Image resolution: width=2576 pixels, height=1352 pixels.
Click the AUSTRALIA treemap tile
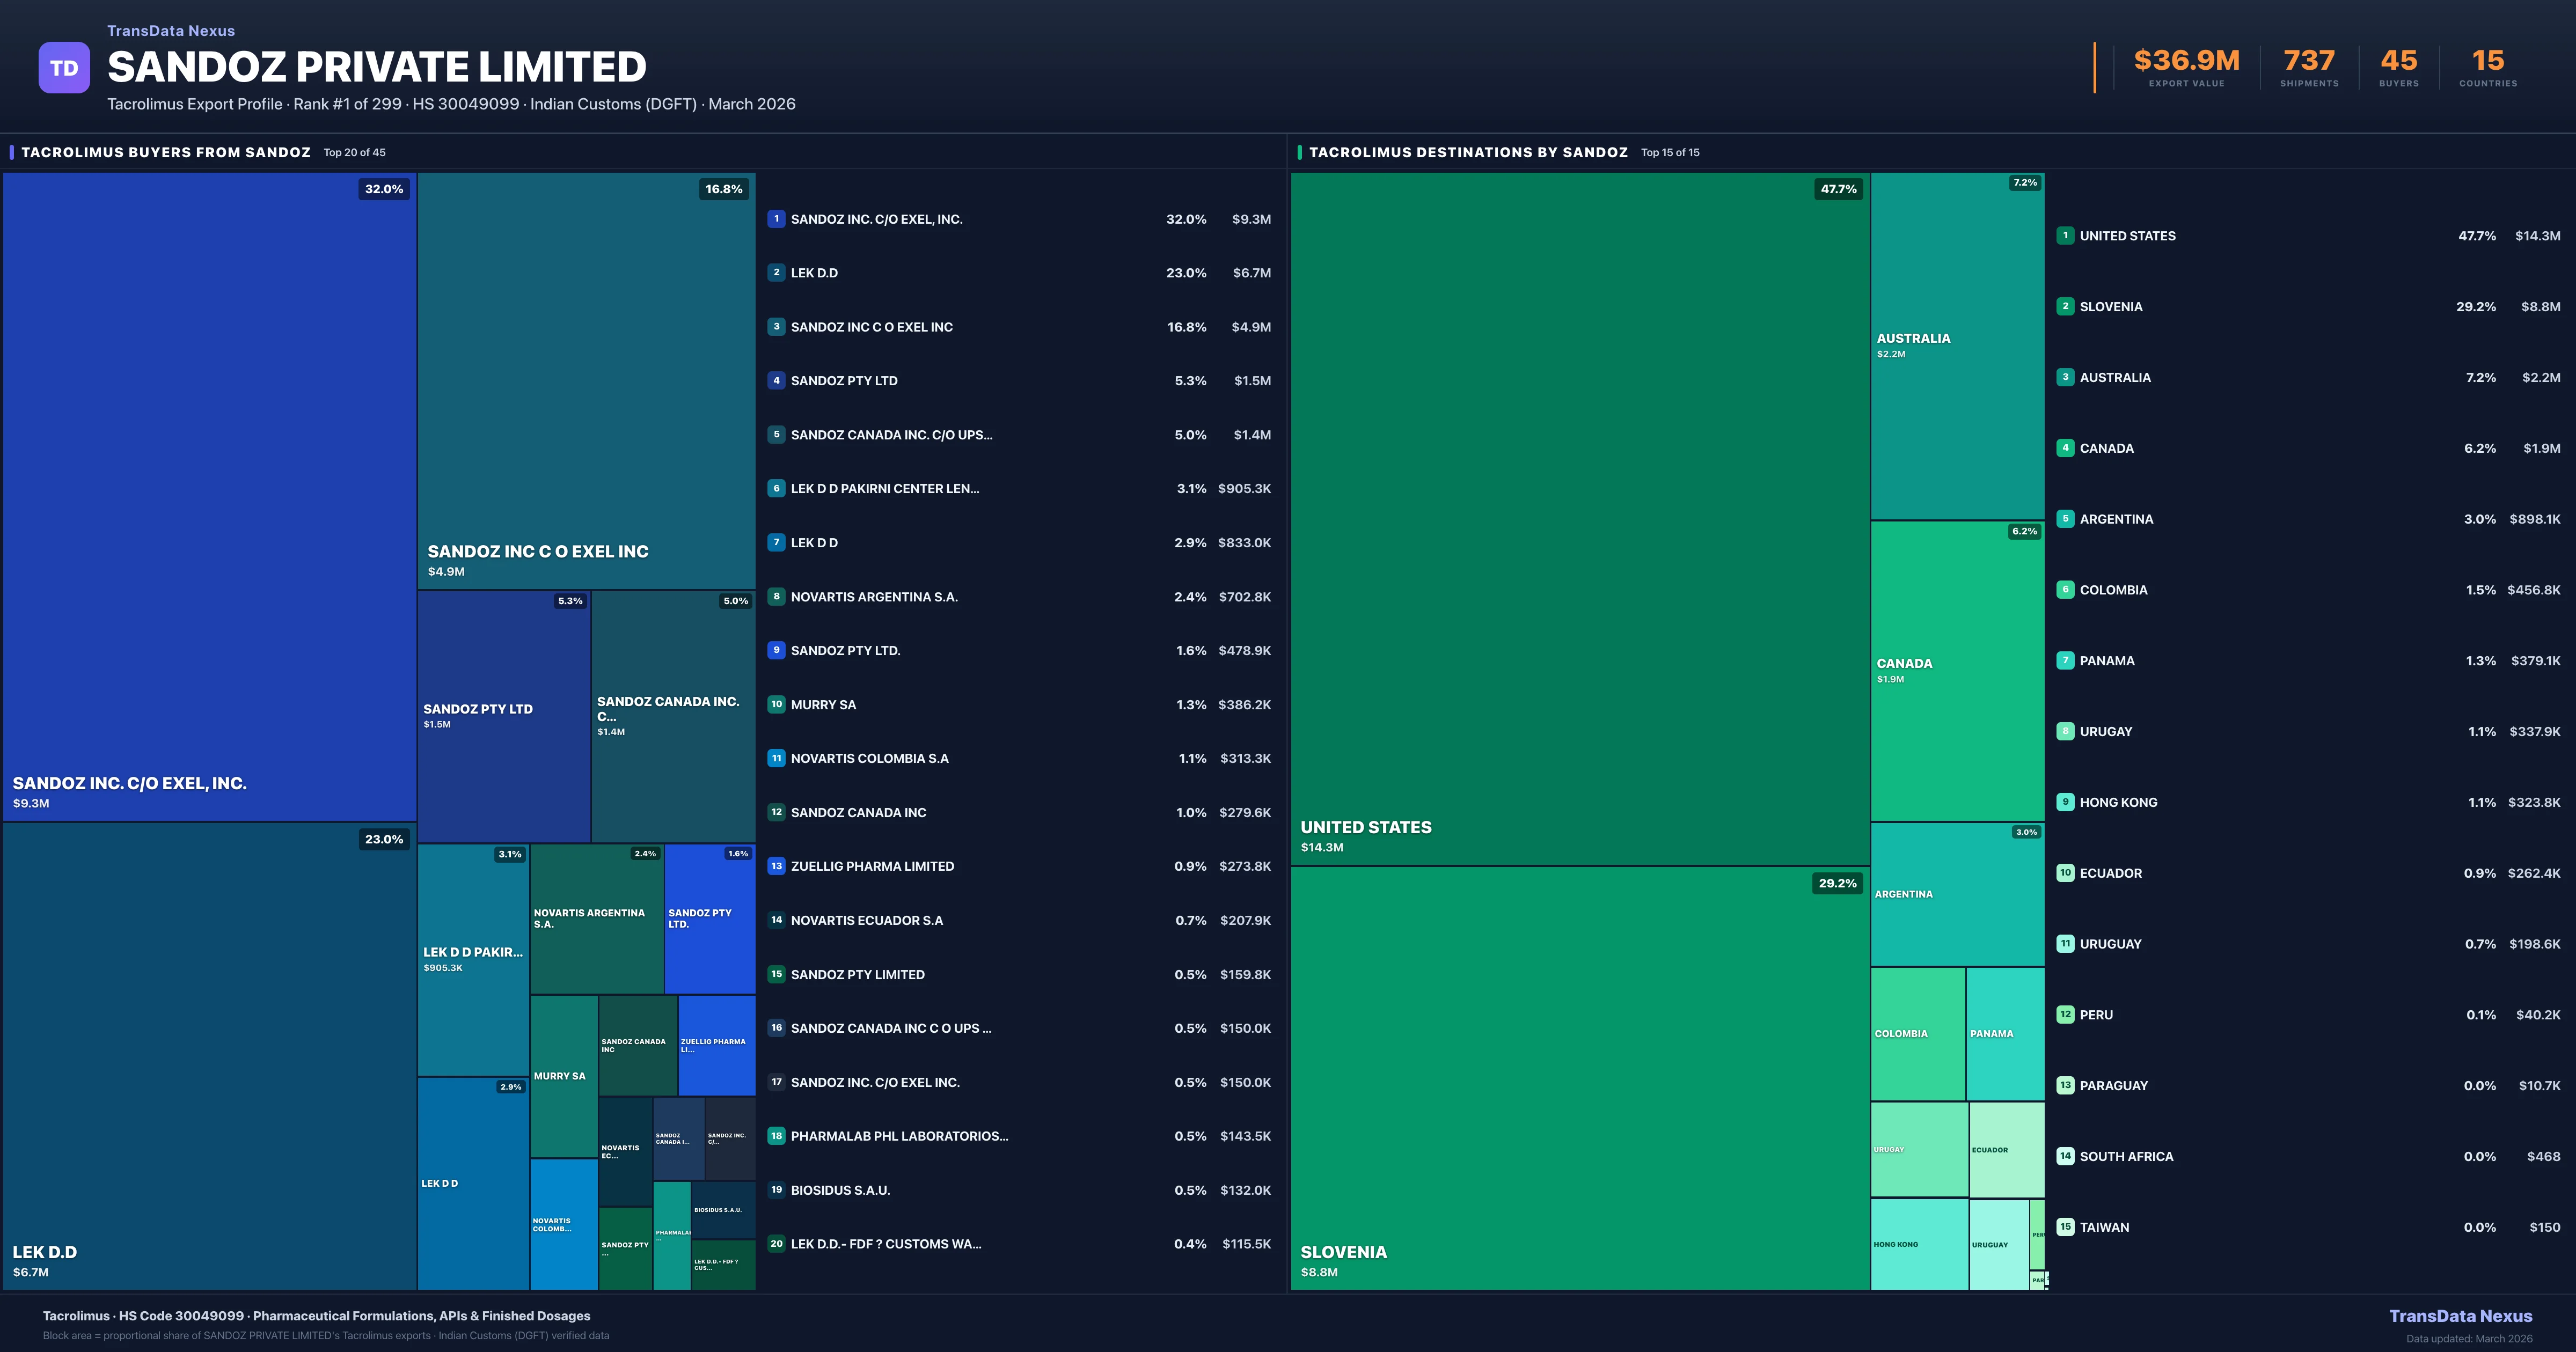1957,346
